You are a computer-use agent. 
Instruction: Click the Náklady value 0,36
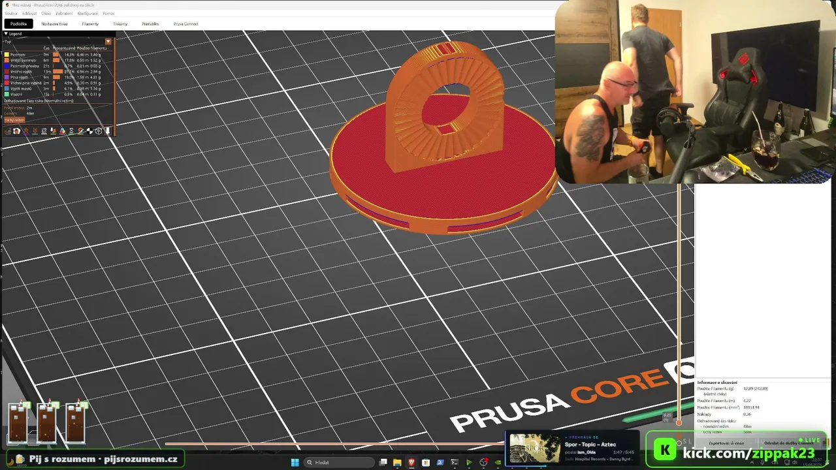747,414
